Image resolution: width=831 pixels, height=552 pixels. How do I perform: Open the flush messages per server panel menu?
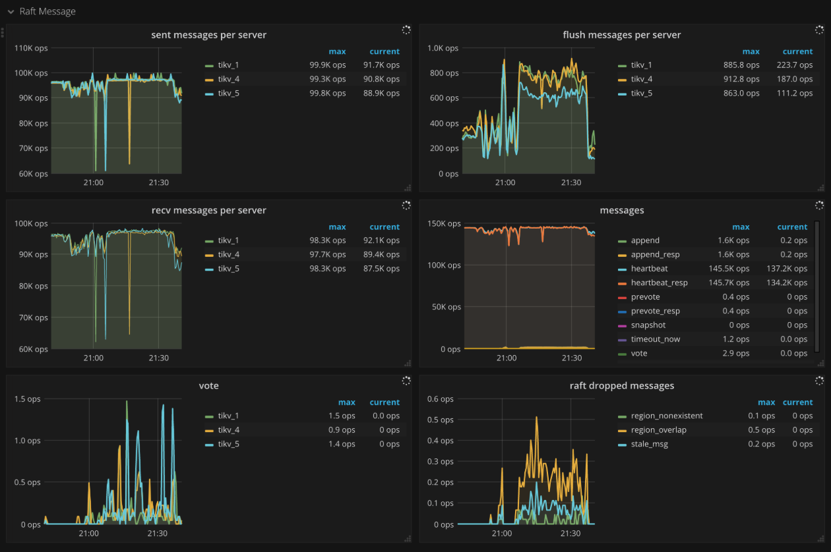click(x=622, y=35)
